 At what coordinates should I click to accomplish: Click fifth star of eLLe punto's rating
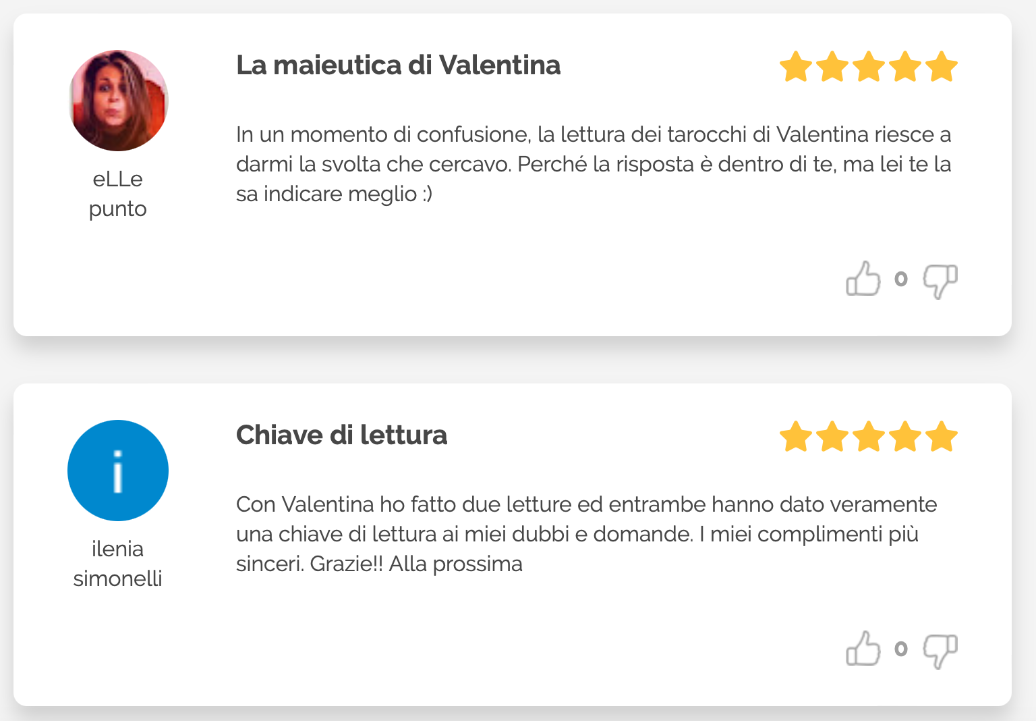[941, 67]
